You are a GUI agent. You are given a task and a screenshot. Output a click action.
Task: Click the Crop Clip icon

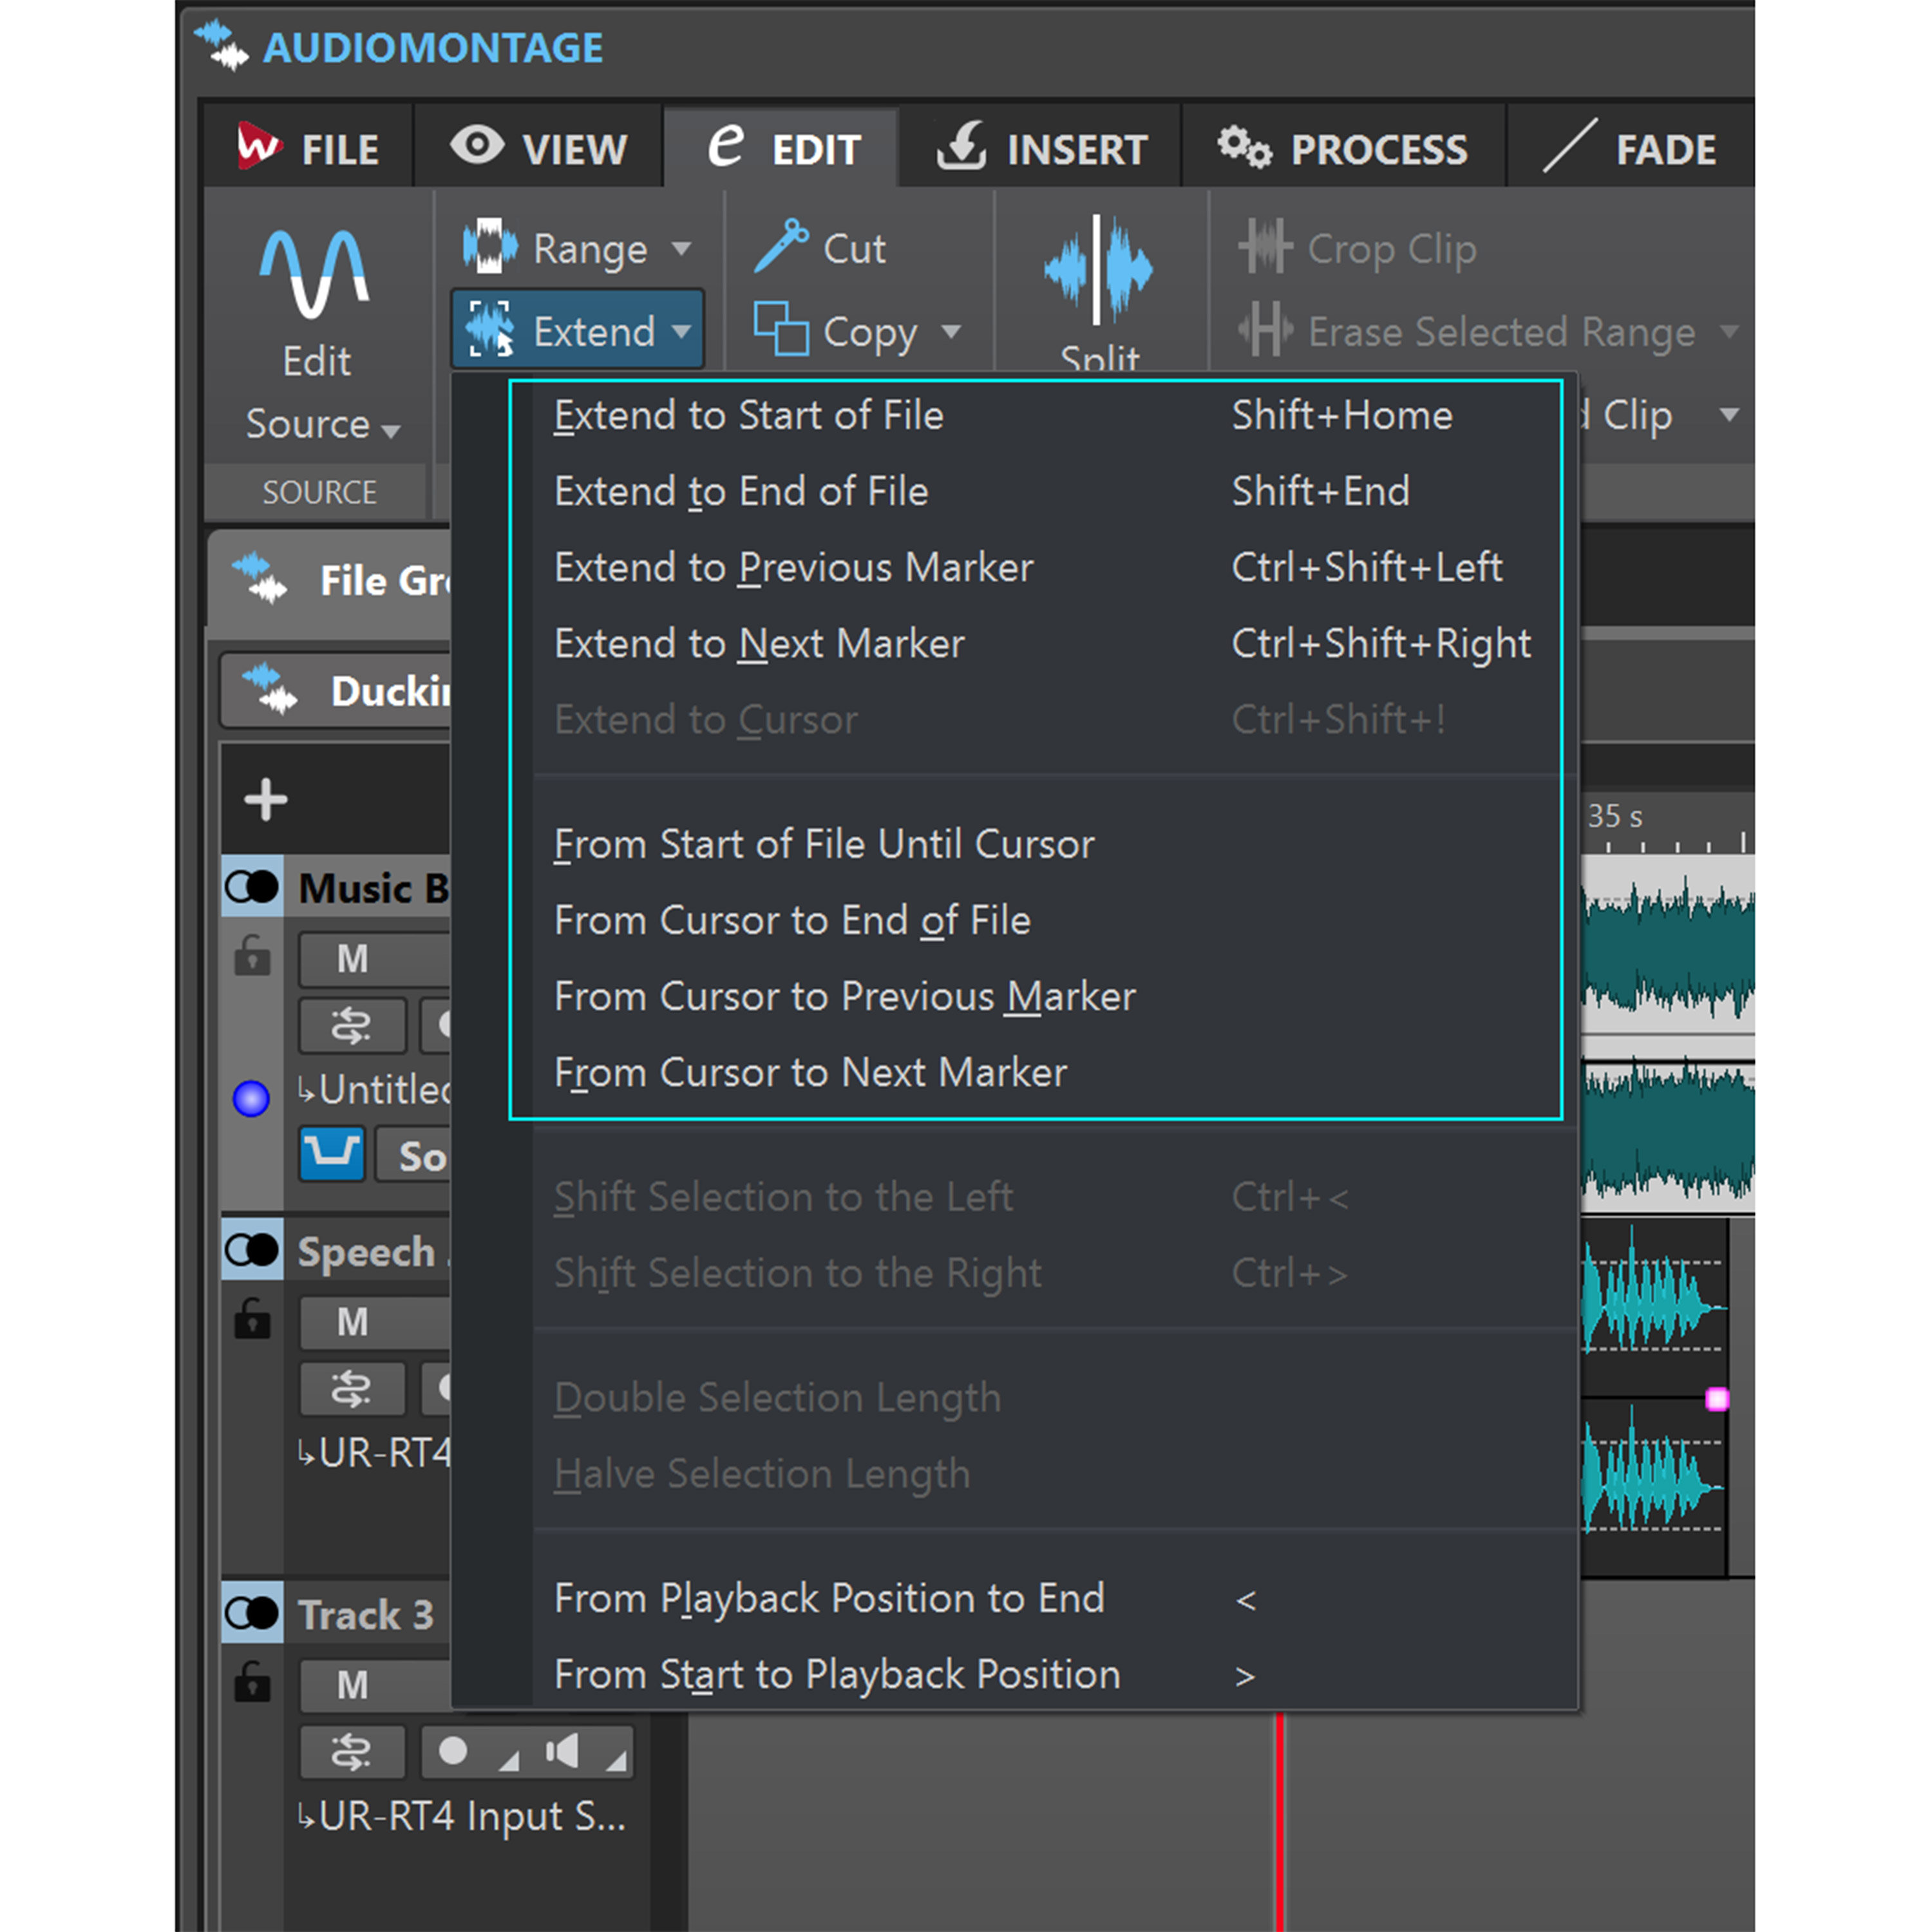pyautogui.click(x=1266, y=247)
